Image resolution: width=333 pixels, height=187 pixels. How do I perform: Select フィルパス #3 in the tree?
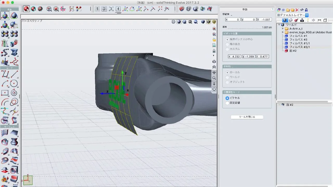pyautogui.click(x=298, y=40)
